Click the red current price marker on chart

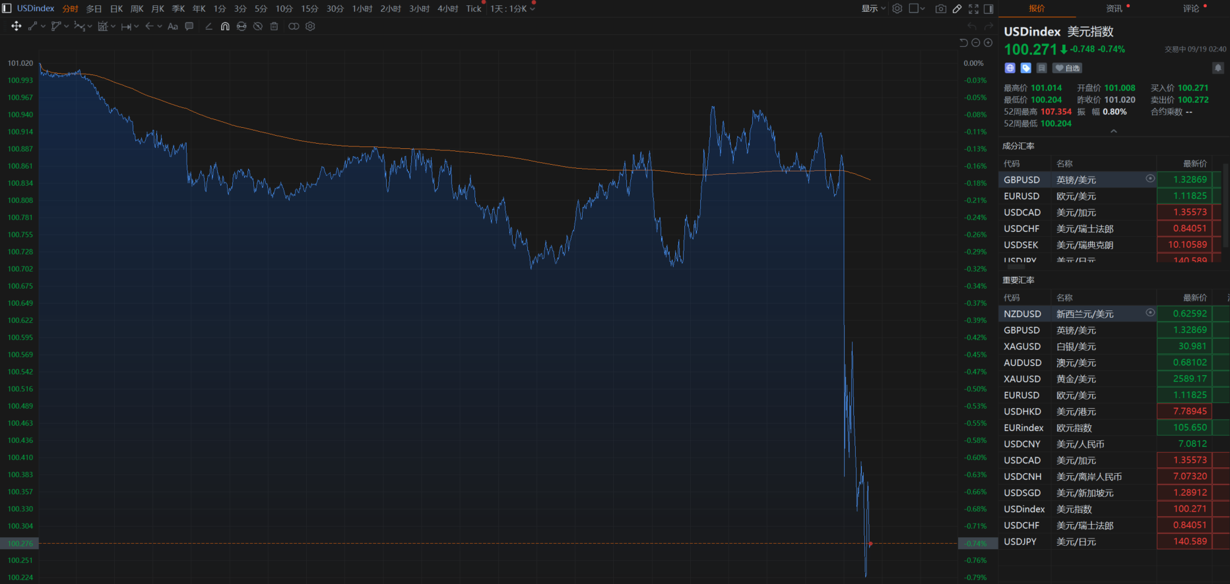click(x=871, y=544)
